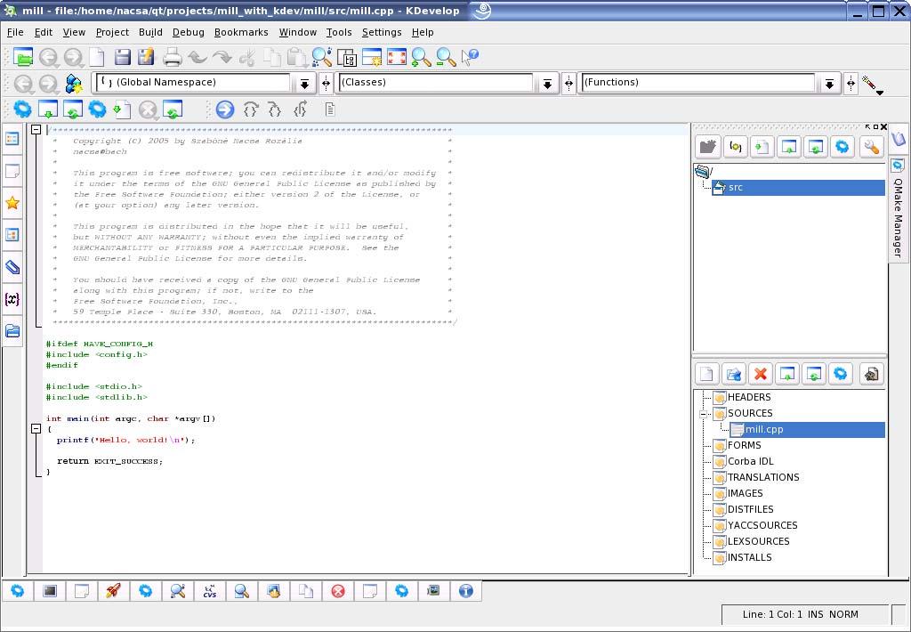This screenshot has width=911, height=632.
Task: Select the INSTALLS group
Action: click(742, 557)
